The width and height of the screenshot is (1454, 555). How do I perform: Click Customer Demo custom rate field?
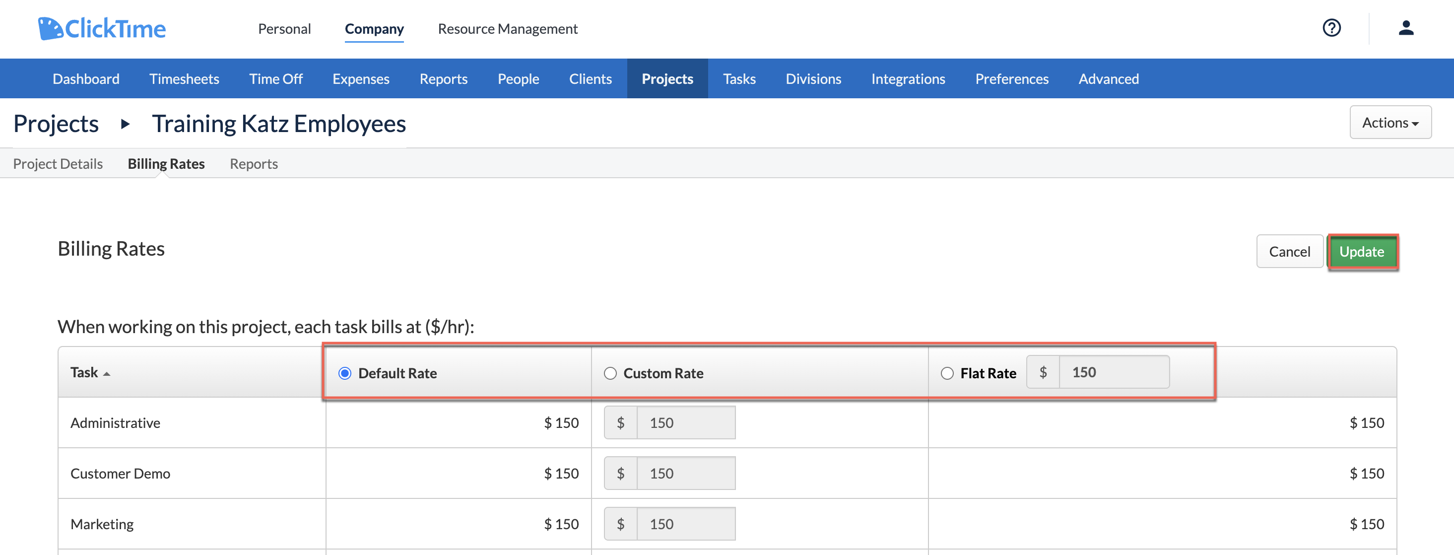coord(685,473)
